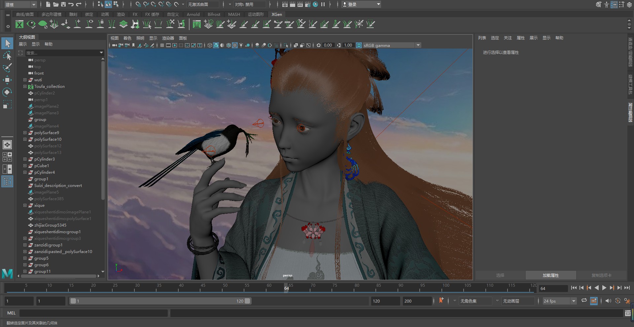
Task: Toggle the view transform ON button
Action: (359, 45)
